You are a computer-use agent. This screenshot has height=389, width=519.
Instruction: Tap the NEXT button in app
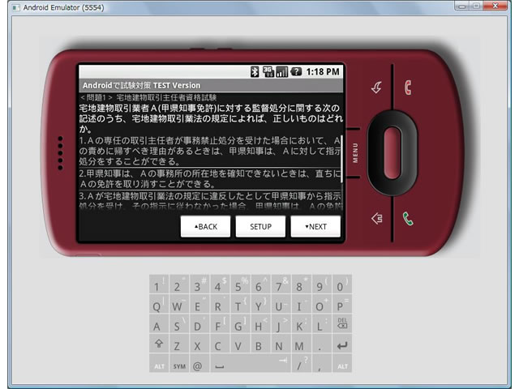pos(315,227)
